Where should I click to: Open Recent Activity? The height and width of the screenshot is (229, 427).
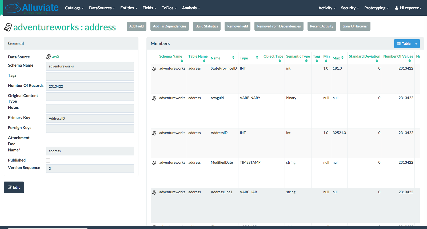322,26
